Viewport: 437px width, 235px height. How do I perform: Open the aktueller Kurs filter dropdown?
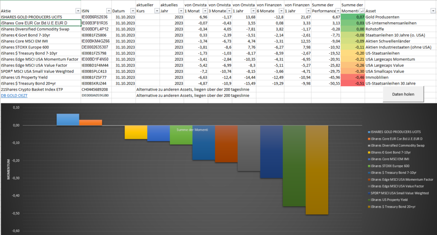click(157, 11)
